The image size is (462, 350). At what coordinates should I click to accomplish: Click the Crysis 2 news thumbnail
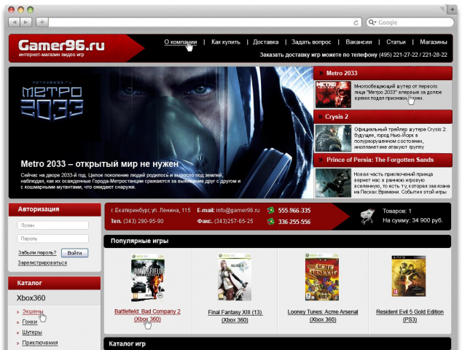pyautogui.click(x=333, y=139)
